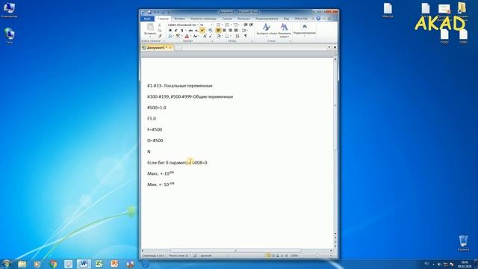Click the language (русский) status entry
Viewport: 478px width, 269px height.
click(206, 256)
